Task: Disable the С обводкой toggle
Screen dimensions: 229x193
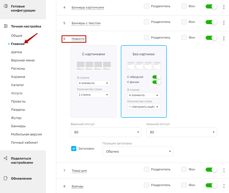Action: pos(156,77)
